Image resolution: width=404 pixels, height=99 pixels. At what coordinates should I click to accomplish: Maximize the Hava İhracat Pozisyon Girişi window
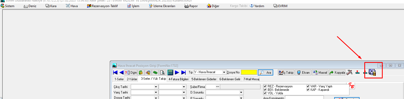390,65
